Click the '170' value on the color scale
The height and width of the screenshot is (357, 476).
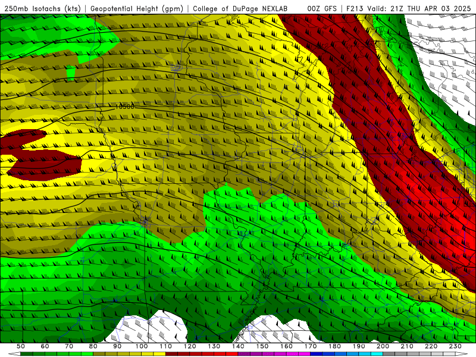(311, 346)
